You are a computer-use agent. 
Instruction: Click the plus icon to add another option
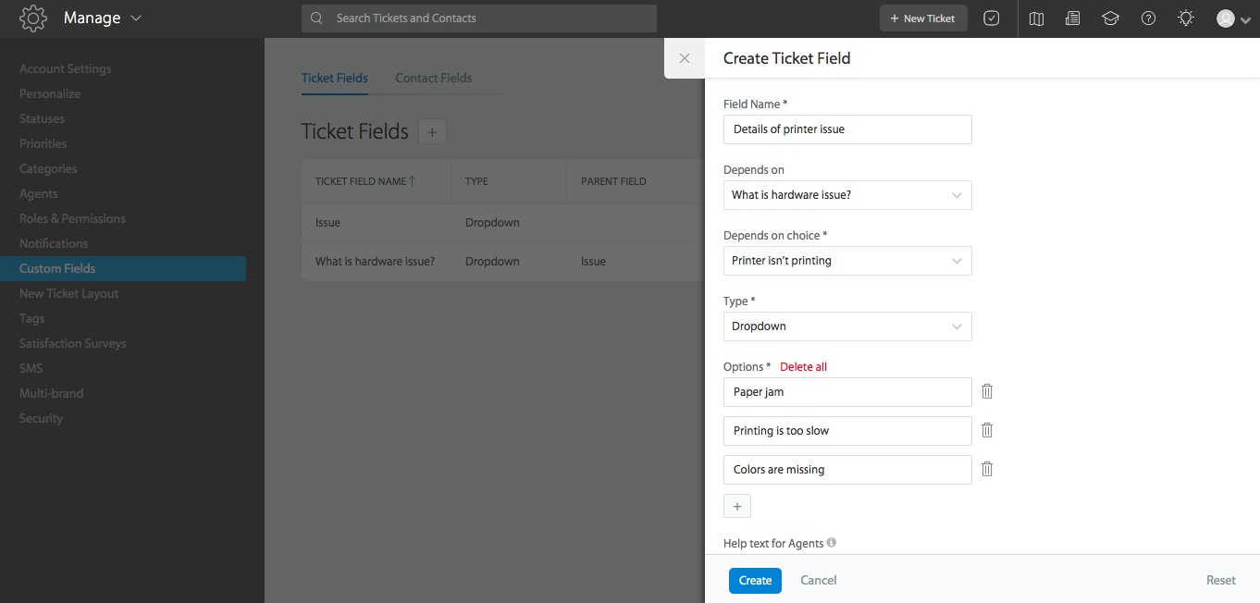(x=737, y=506)
